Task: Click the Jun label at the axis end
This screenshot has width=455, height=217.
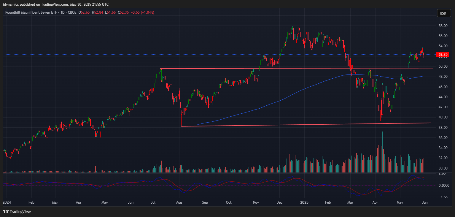Action: [x=425, y=203]
